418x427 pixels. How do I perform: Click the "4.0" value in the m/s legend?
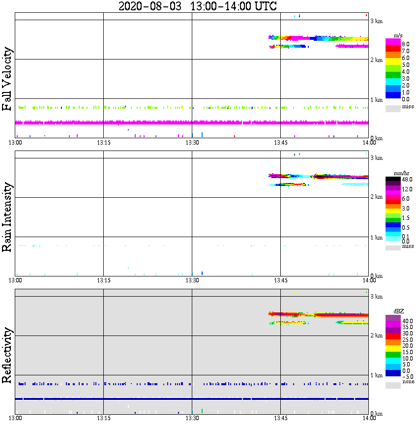tap(406, 72)
